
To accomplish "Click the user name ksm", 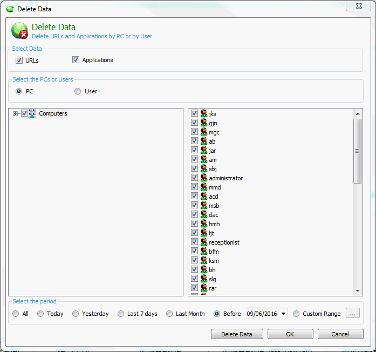I will click(x=214, y=261).
